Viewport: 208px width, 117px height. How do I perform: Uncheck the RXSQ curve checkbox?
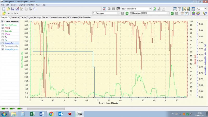[x=2, y=28]
